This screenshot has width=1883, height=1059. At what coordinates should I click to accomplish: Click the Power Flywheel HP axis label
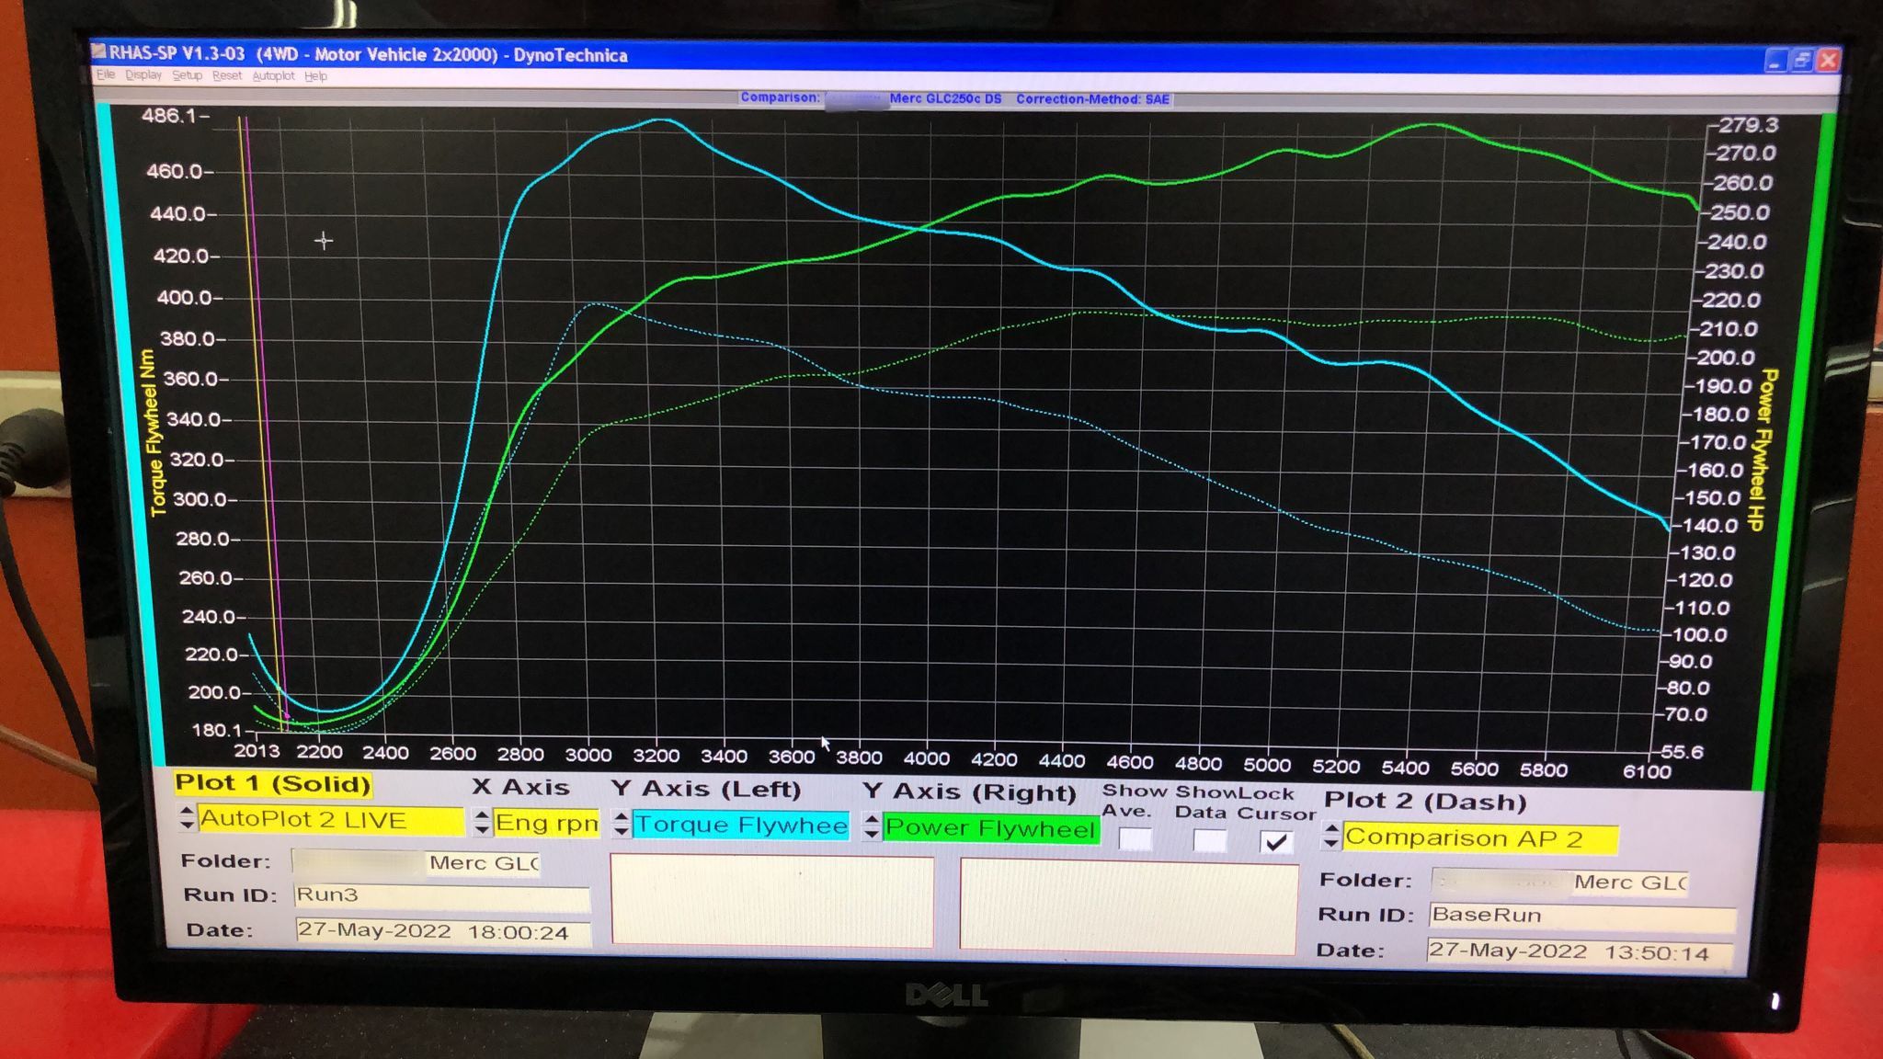[1761, 450]
